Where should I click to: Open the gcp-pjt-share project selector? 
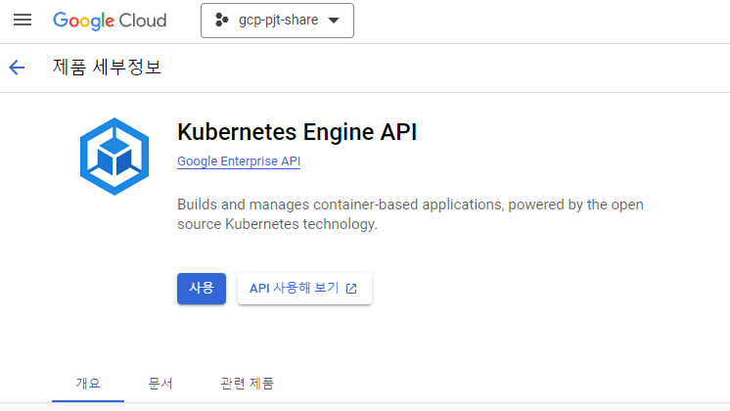click(x=277, y=21)
